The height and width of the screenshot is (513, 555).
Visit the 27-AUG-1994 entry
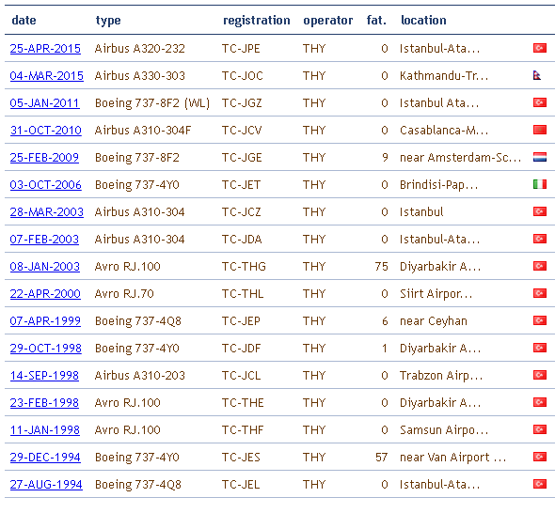point(46,484)
